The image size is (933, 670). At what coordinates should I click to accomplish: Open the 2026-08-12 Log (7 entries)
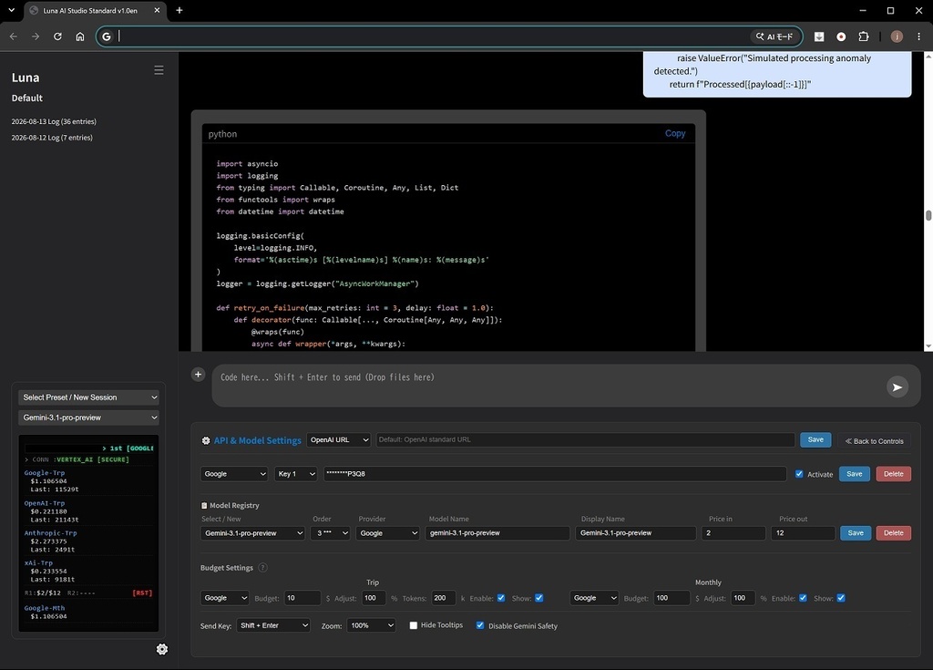click(52, 138)
